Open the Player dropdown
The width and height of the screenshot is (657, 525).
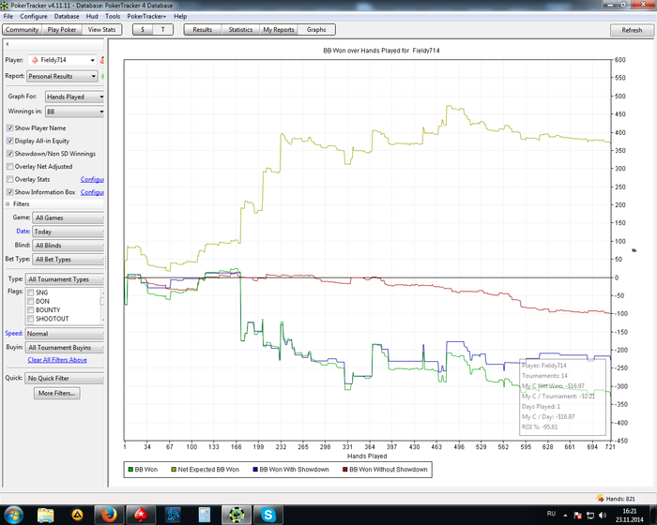pos(63,60)
